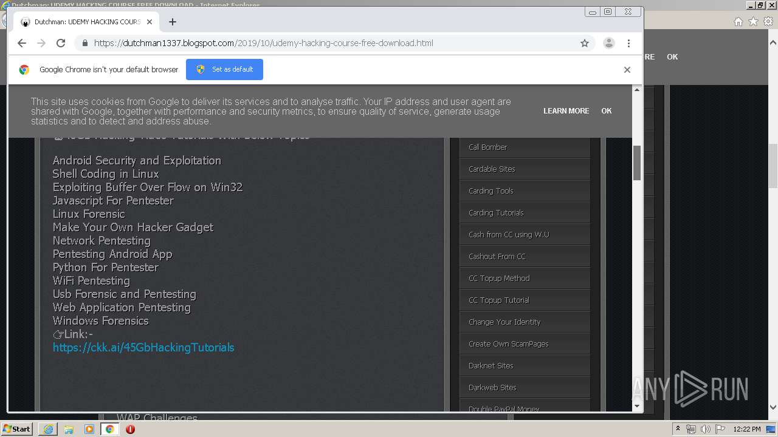Viewport: 778px width, 437px height.
Task: Click Action Center flag tray icon
Action: [x=720, y=429]
